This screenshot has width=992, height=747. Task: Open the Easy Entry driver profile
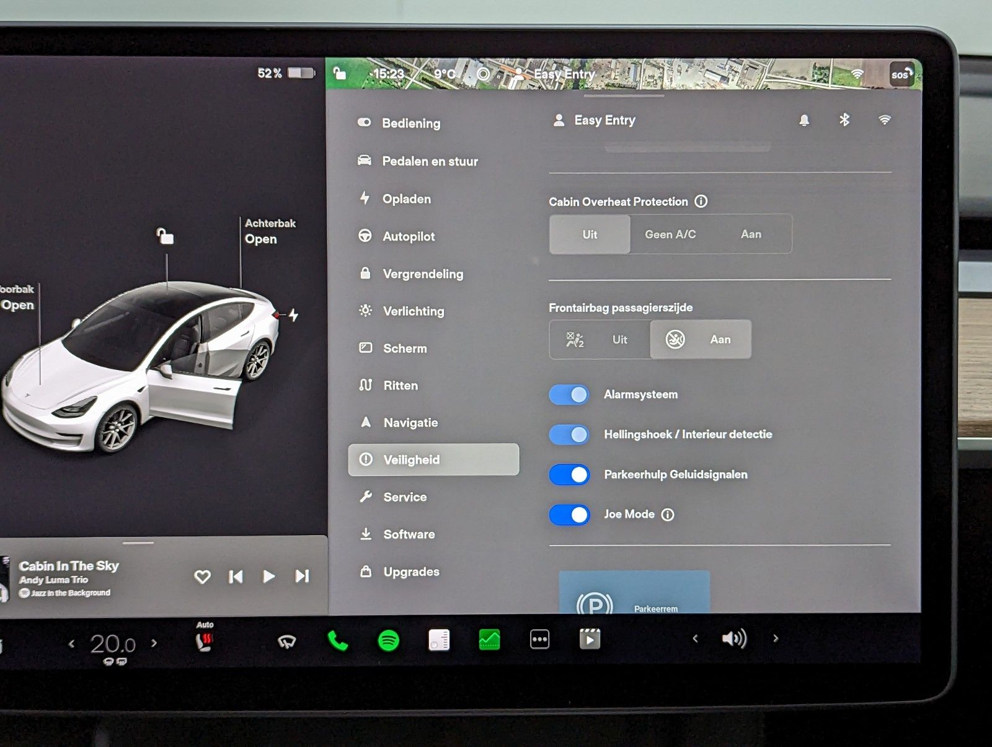(x=595, y=120)
